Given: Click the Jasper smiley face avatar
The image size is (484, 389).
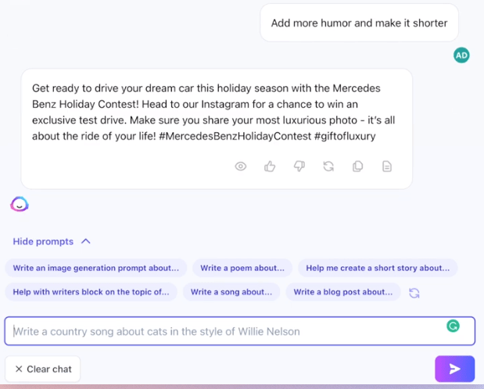Looking at the screenshot, I should click(x=20, y=204).
